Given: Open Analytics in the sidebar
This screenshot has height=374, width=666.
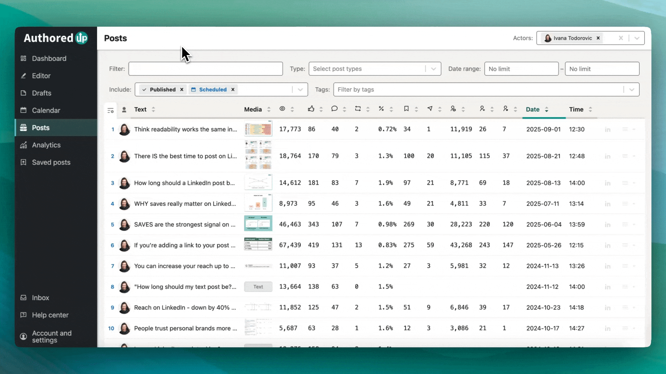Looking at the screenshot, I should 46,145.
